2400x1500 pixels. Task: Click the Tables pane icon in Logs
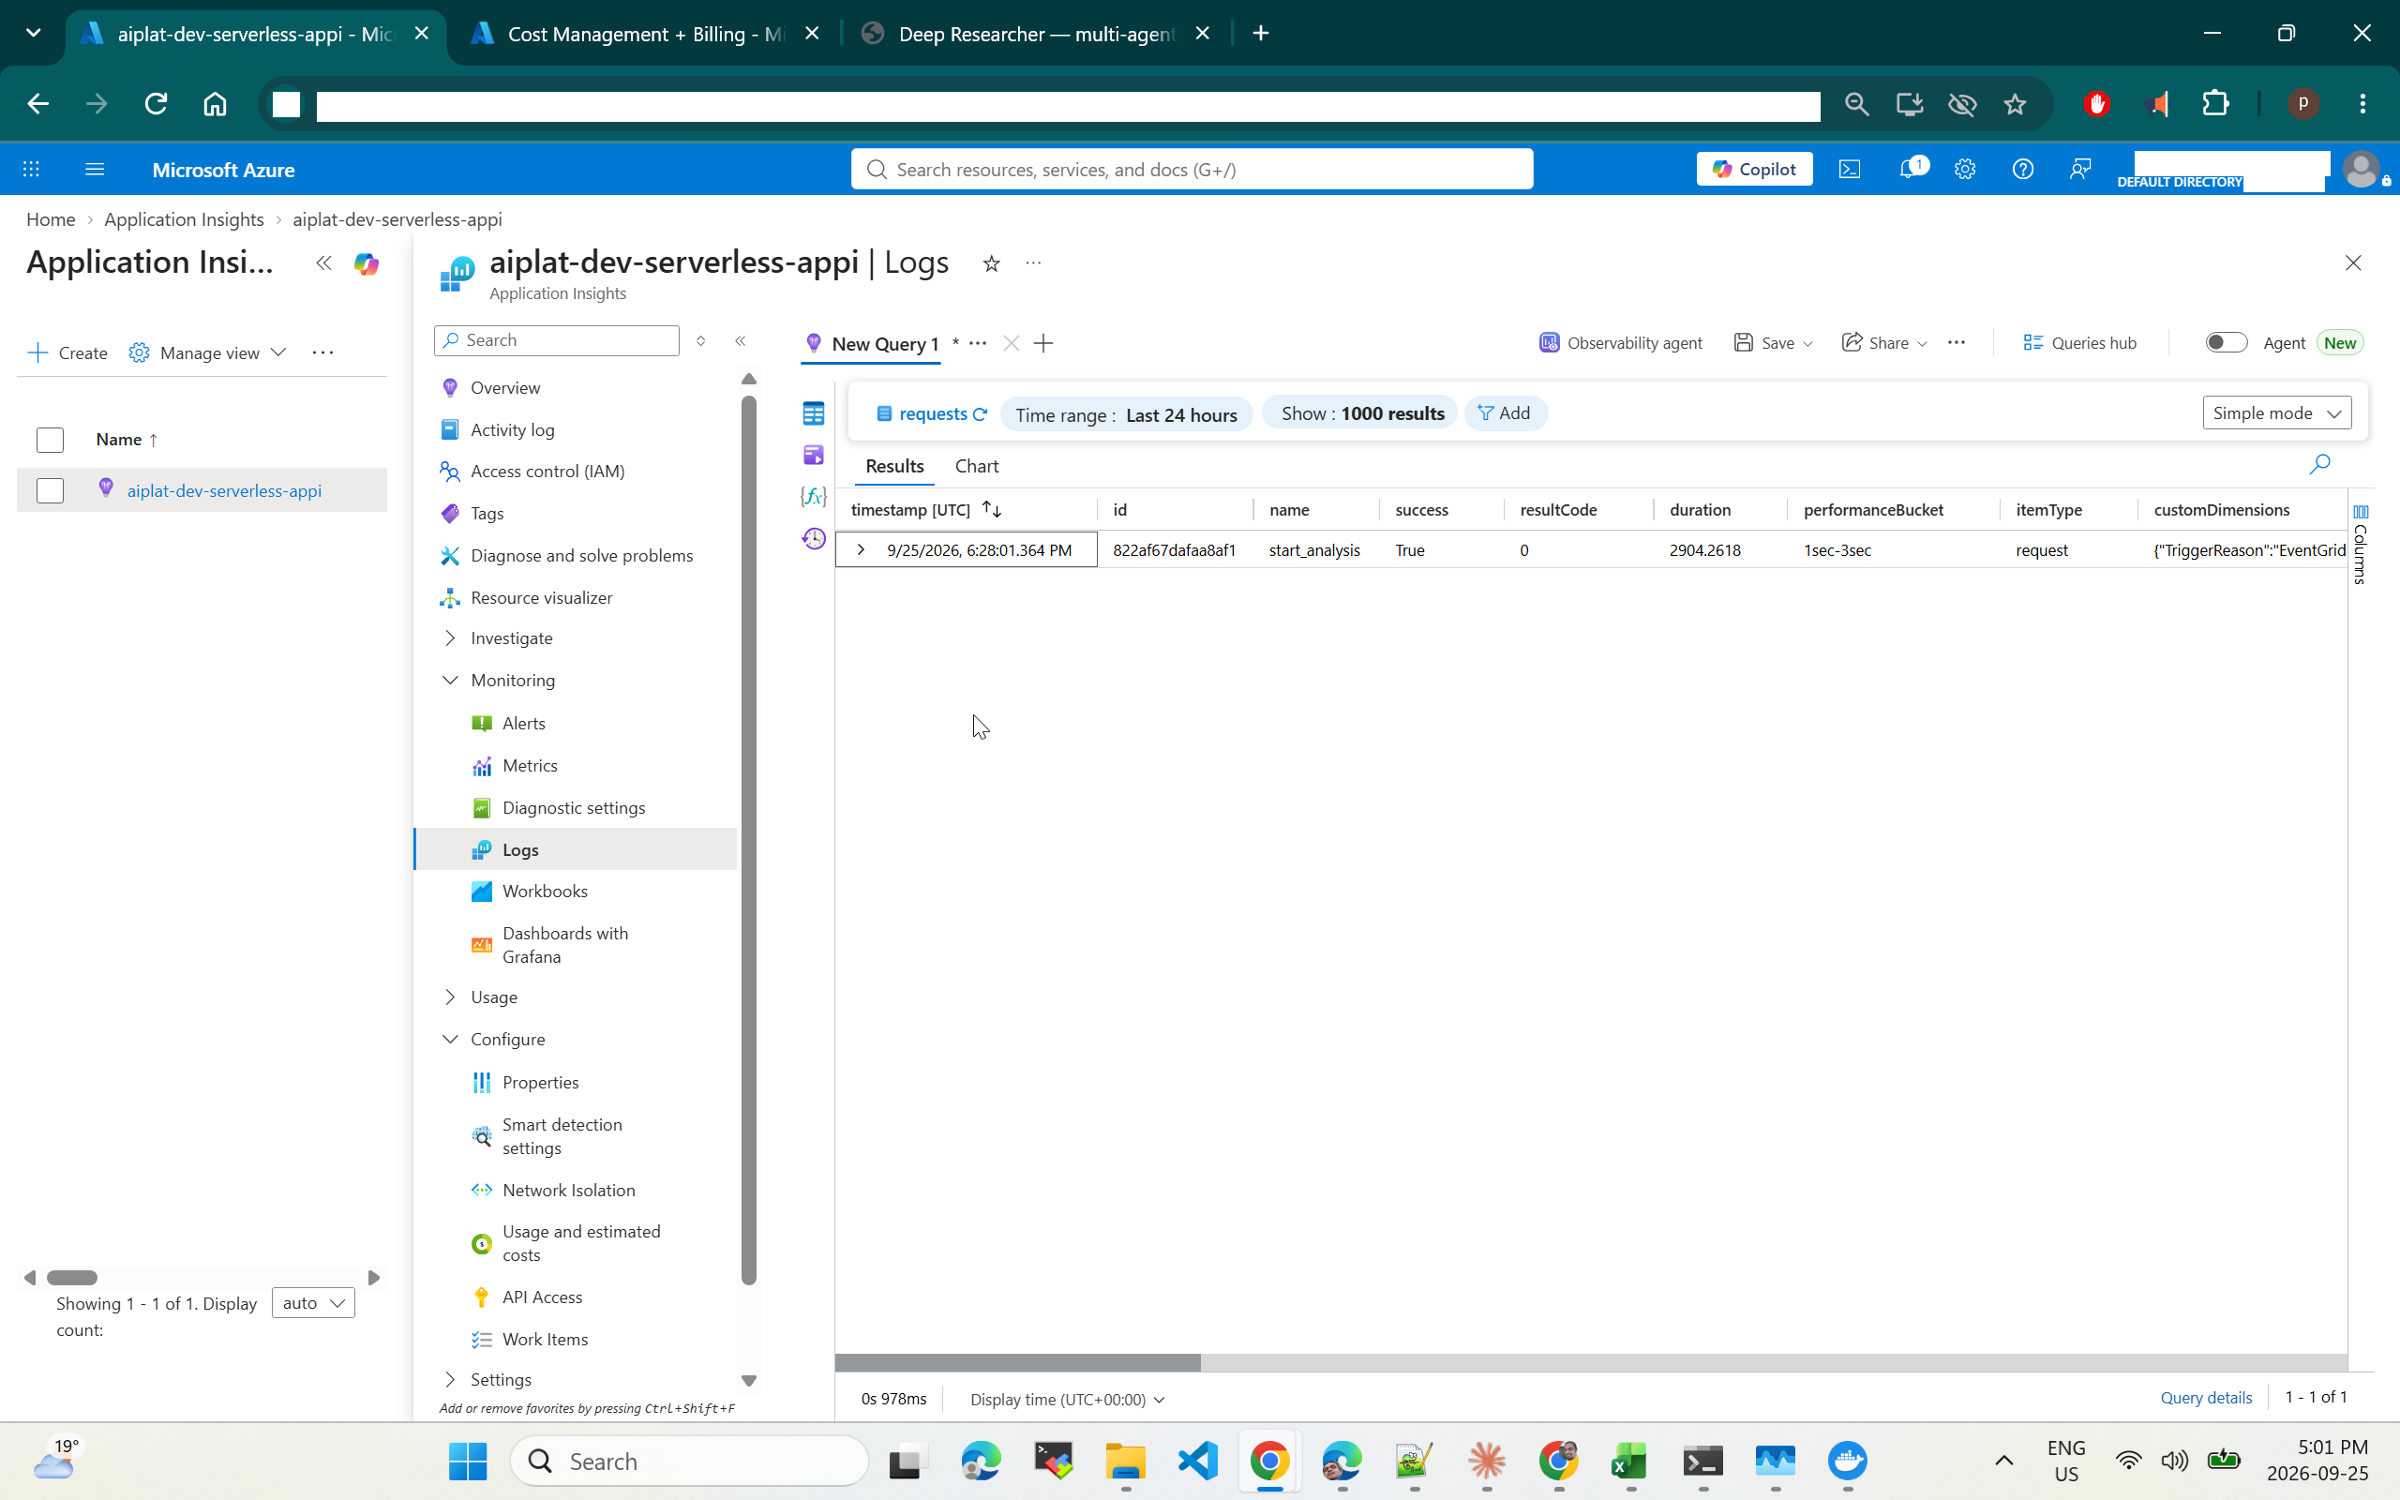pos(813,412)
